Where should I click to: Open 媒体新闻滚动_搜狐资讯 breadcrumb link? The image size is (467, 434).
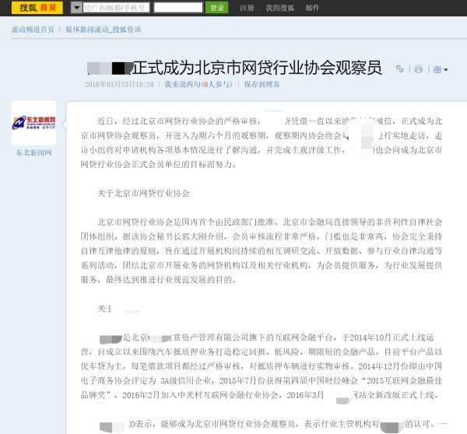(104, 30)
